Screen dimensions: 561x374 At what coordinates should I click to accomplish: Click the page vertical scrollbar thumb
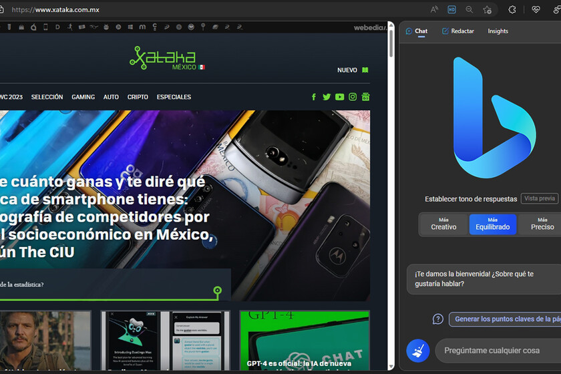391,43
